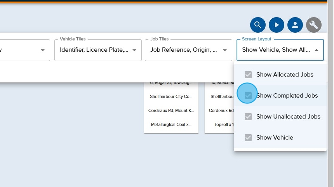Uncheck the Show Completed Jobs checkbox
This screenshot has height=187, width=334.
pyautogui.click(x=248, y=96)
